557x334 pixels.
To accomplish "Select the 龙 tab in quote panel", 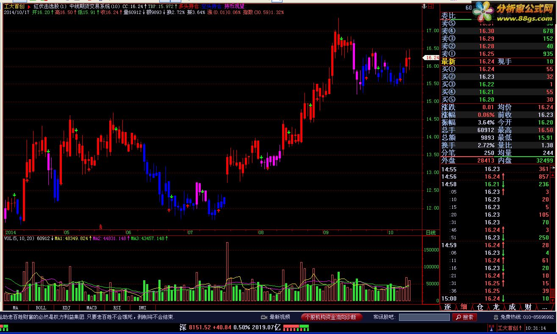I will (x=496, y=307).
